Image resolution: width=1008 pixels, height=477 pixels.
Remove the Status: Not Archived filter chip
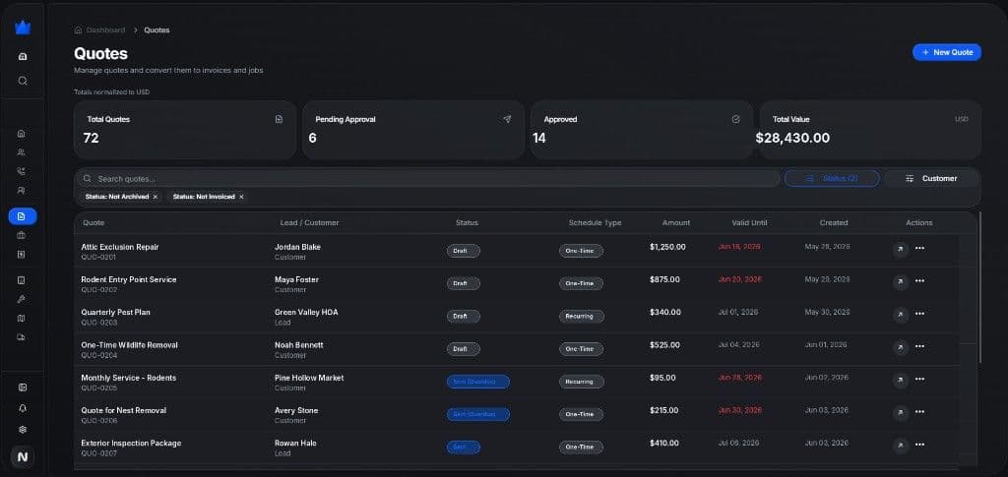pyautogui.click(x=155, y=197)
